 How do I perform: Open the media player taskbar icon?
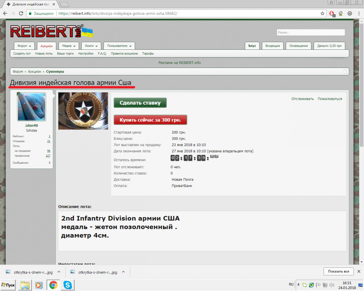click(39, 285)
